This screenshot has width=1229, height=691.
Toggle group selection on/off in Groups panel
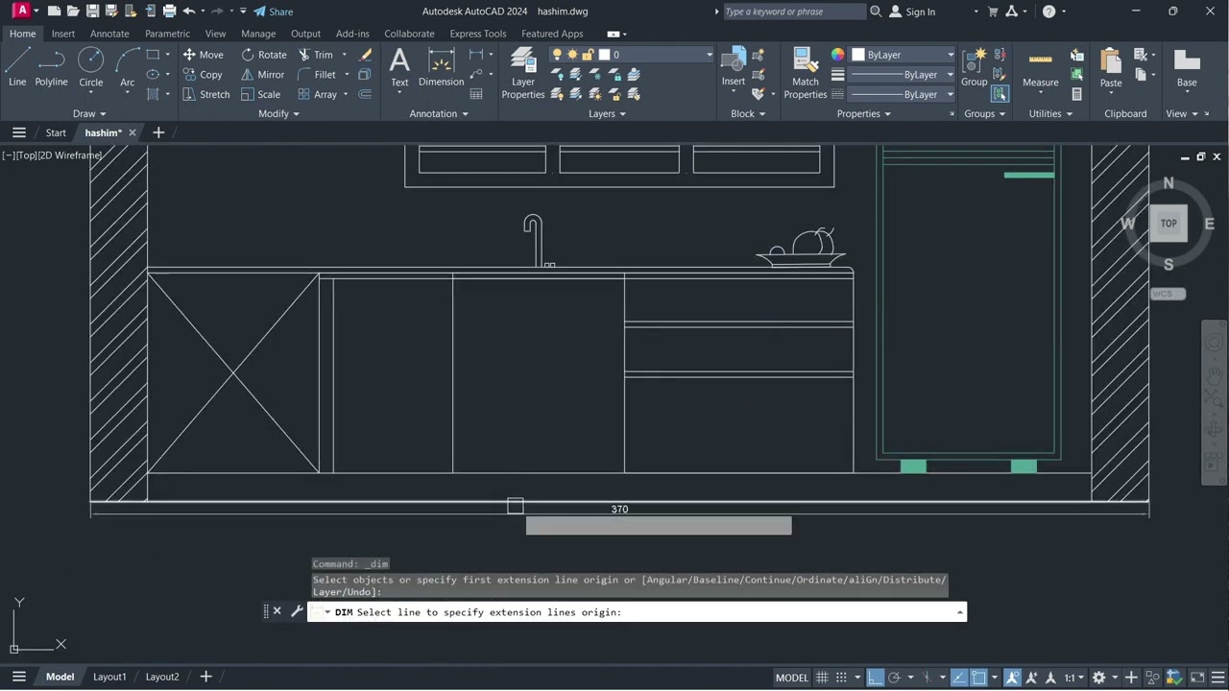[1000, 94]
